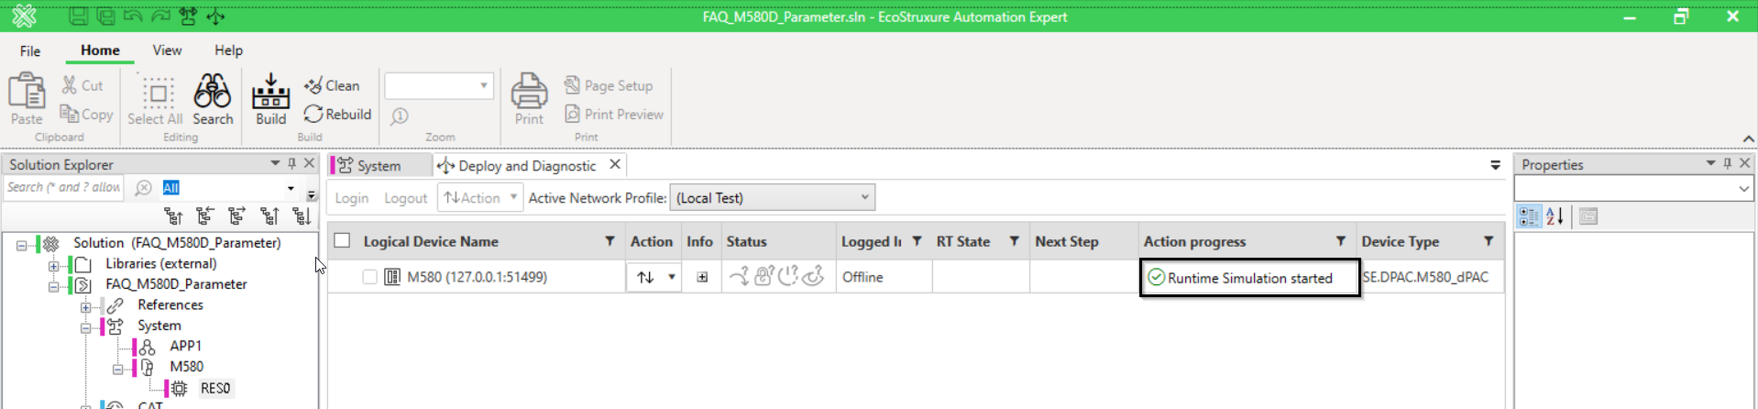Open the Action toolbar dropdown
This screenshot has width=1758, height=409.
click(513, 197)
